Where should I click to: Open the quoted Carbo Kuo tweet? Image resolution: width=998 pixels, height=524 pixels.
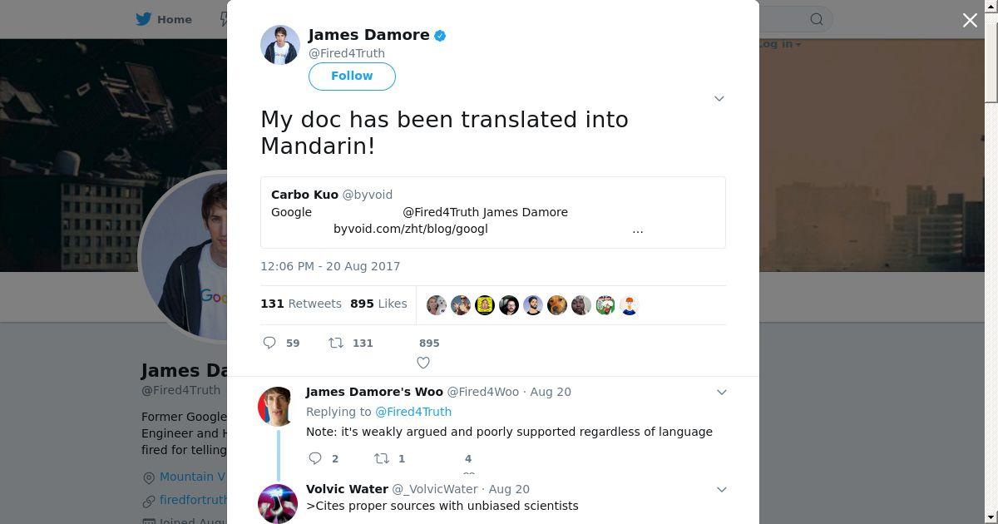(x=493, y=212)
